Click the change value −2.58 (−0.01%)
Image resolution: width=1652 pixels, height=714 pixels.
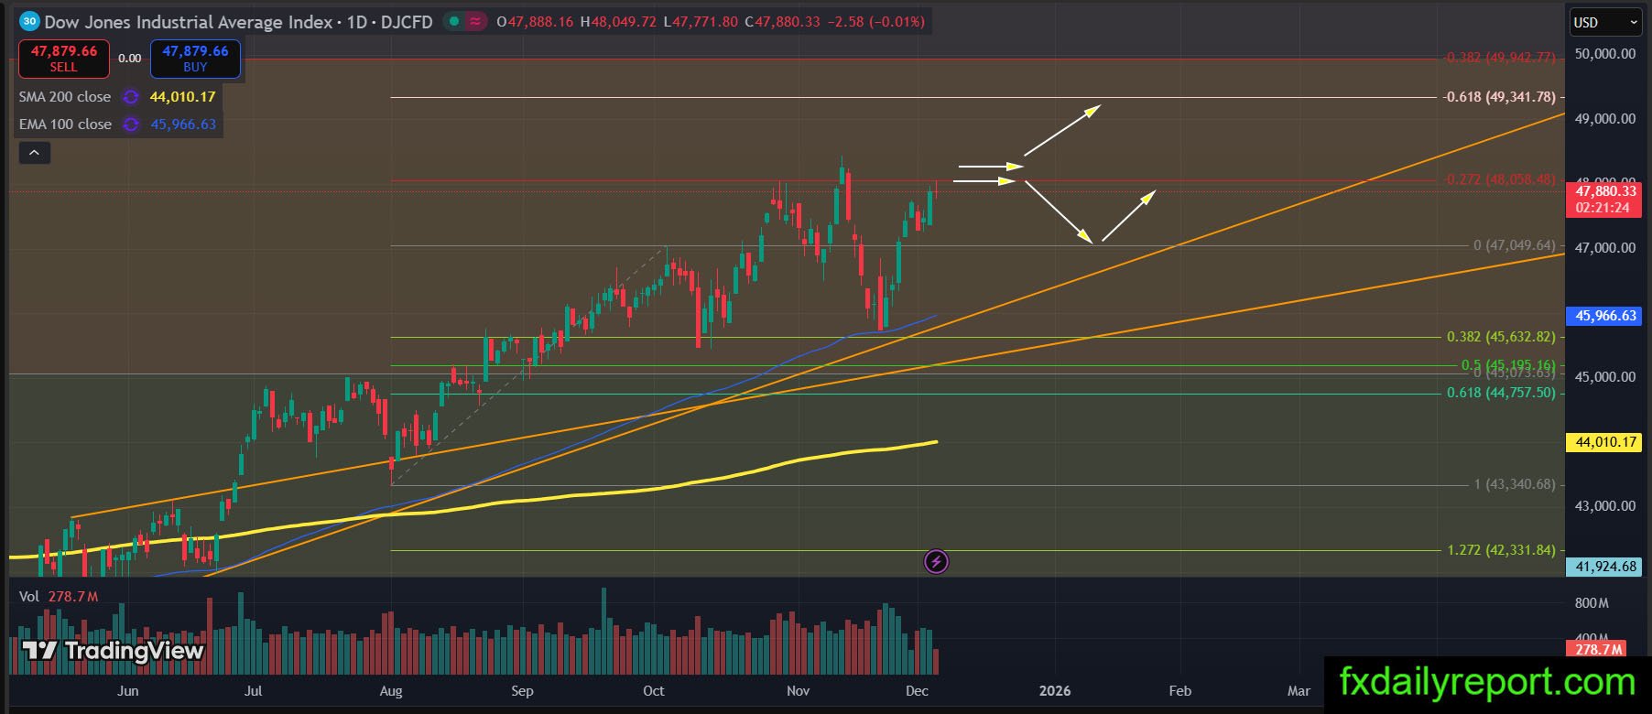[x=875, y=22]
